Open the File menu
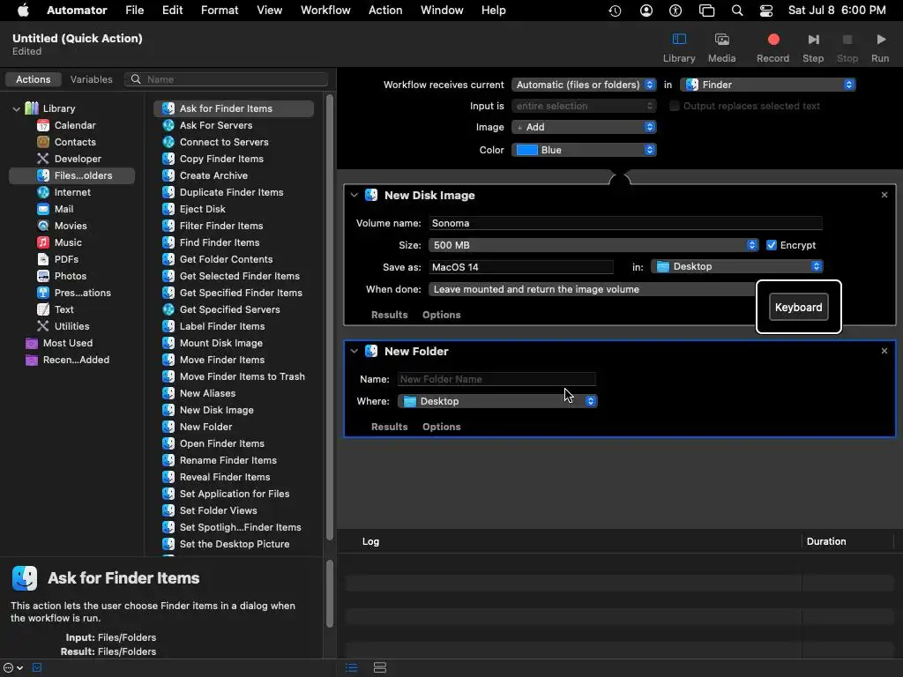The image size is (903, 677). coord(134,11)
